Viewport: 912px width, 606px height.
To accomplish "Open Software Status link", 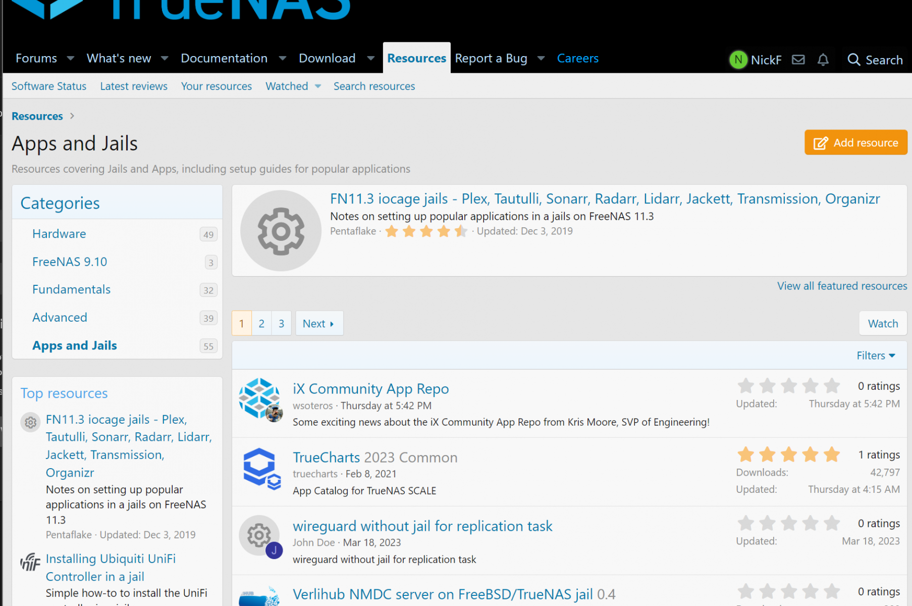I will tap(49, 86).
